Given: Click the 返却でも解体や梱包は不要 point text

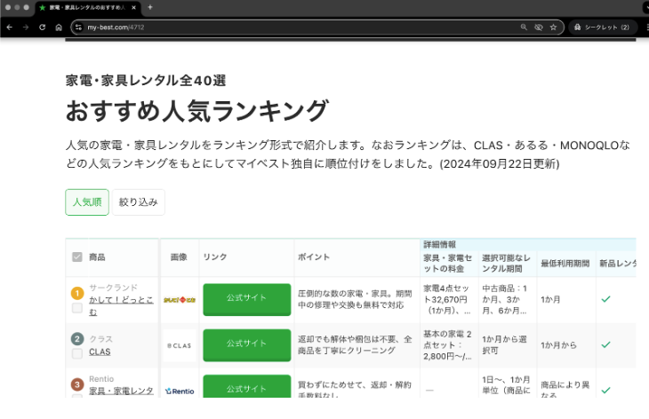Looking at the screenshot, I should (x=355, y=344).
